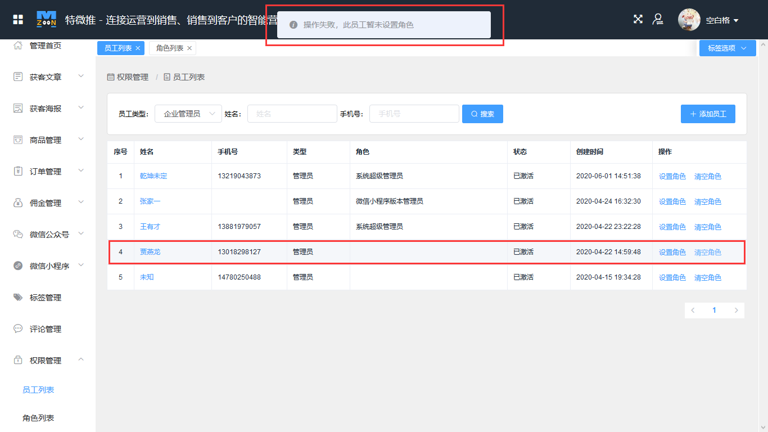Collapse the 权限管理 menu chevron

(81, 359)
